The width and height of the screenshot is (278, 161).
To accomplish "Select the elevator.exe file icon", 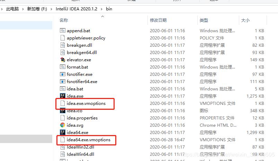I will [x=63, y=60].
